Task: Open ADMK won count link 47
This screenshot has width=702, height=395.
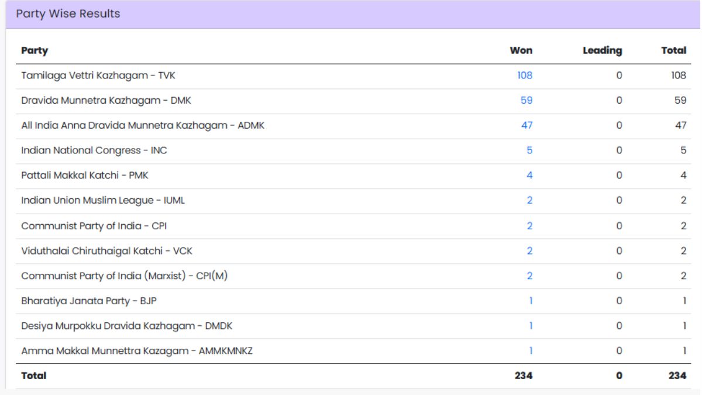Action: 526,125
